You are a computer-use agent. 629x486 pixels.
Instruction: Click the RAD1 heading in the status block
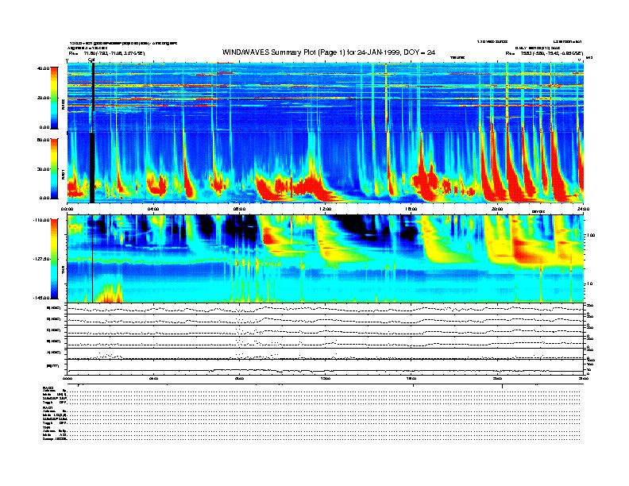point(48,407)
